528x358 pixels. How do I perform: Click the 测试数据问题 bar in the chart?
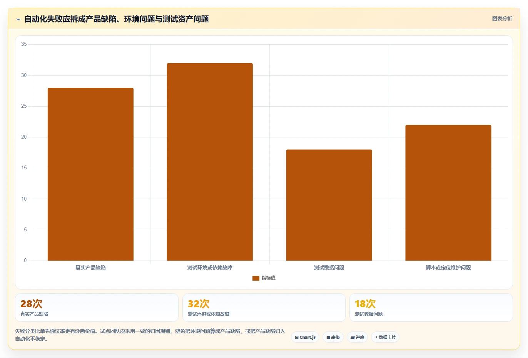pos(329,205)
